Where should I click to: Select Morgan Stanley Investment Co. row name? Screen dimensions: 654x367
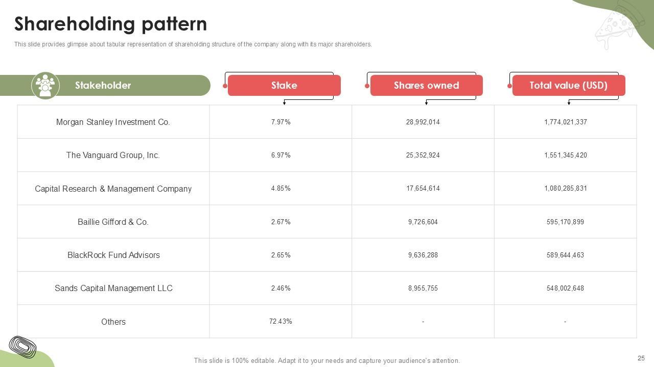[x=113, y=122]
